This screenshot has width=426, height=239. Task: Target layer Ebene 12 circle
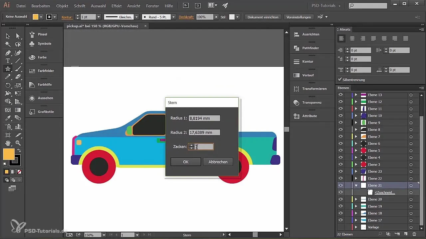411,102
